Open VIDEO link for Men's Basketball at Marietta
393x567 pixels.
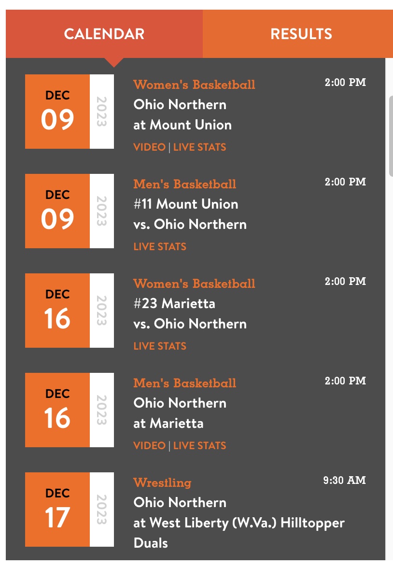[149, 445]
